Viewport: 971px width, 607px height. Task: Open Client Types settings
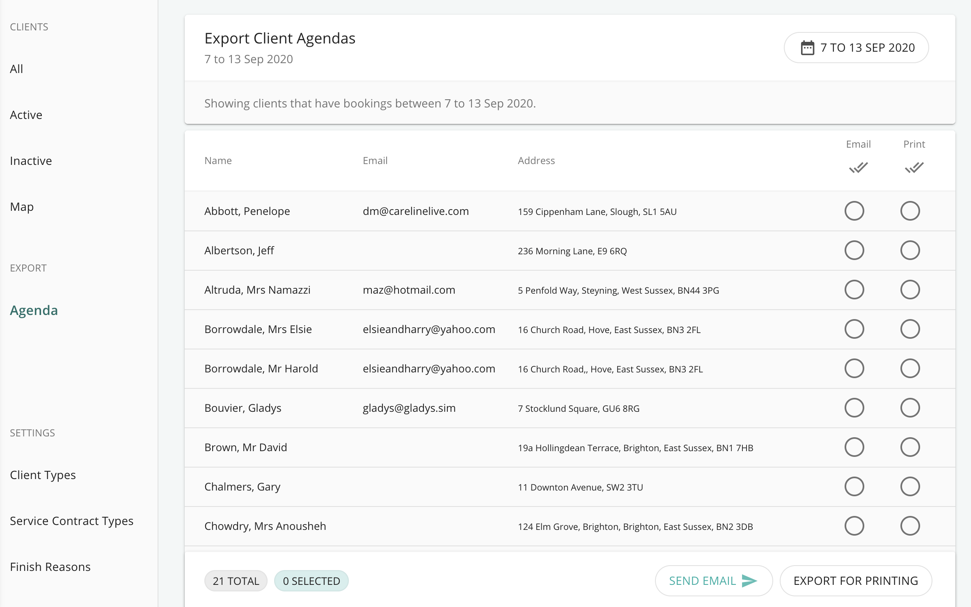click(x=43, y=475)
